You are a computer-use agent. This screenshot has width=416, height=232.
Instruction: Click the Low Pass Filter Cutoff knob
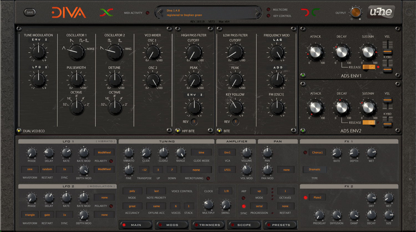tap(235, 52)
